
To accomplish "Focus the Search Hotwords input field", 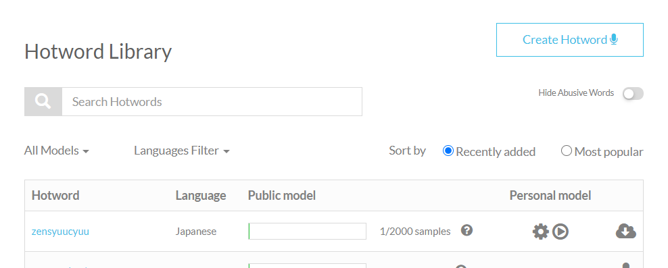I will [212, 102].
